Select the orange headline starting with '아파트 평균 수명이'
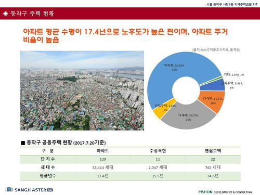 coord(125,36)
